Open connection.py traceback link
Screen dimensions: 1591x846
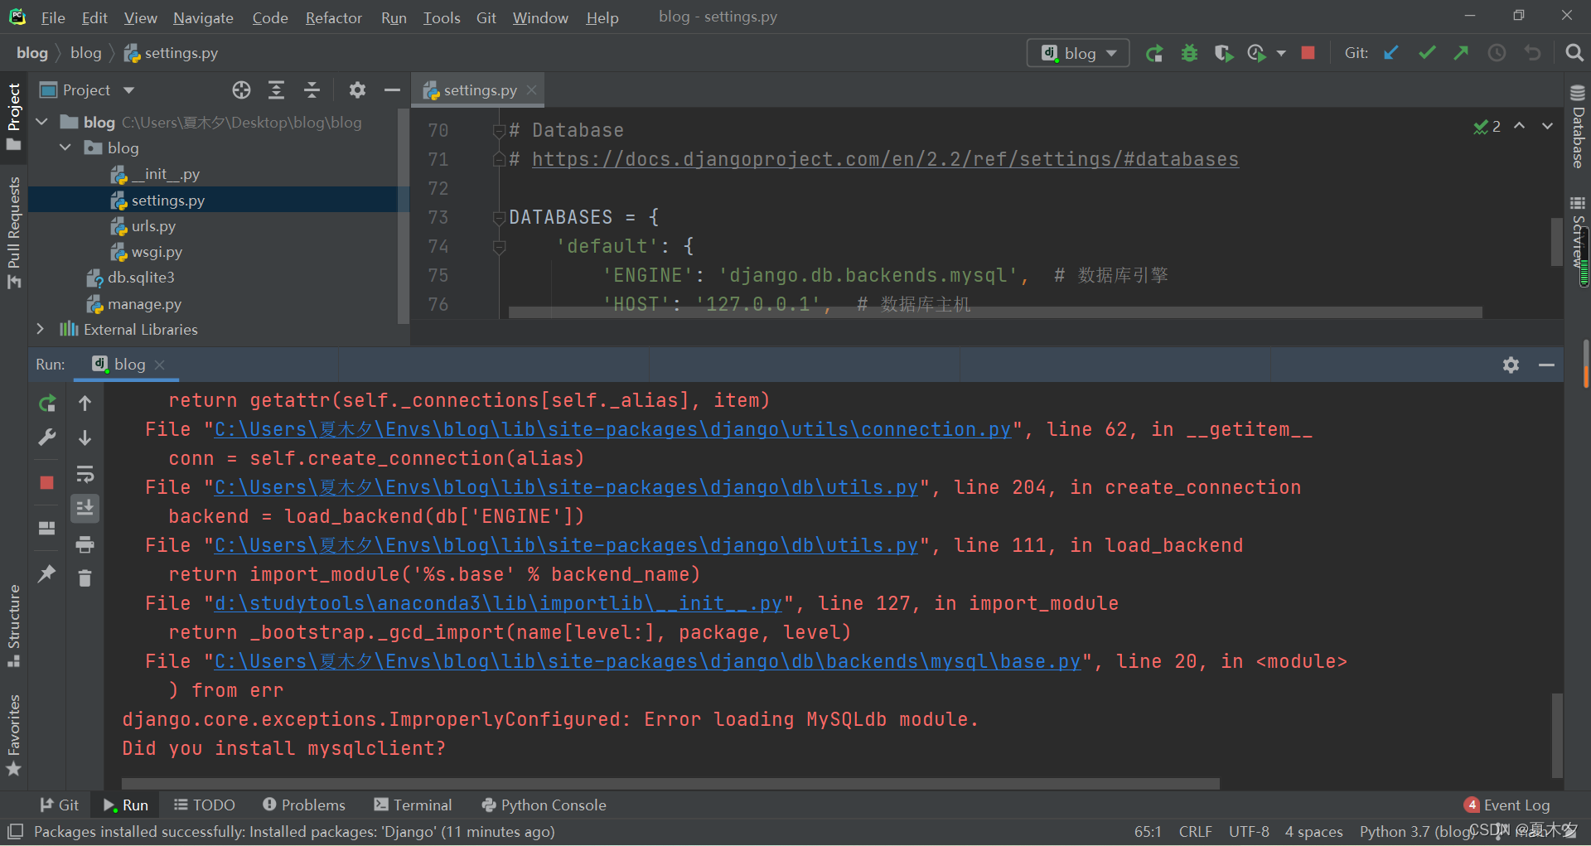tap(613, 429)
